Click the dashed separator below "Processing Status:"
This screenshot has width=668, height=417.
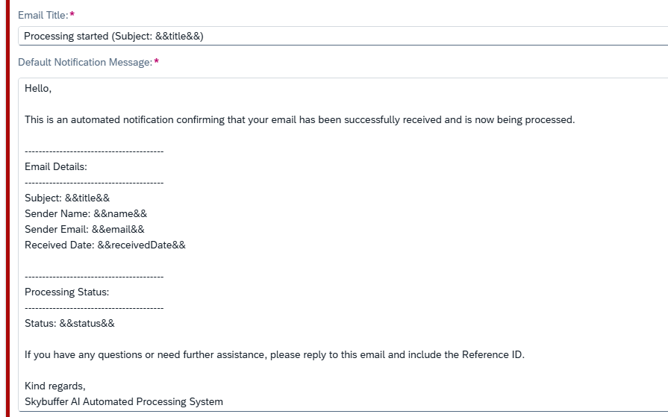click(x=94, y=307)
